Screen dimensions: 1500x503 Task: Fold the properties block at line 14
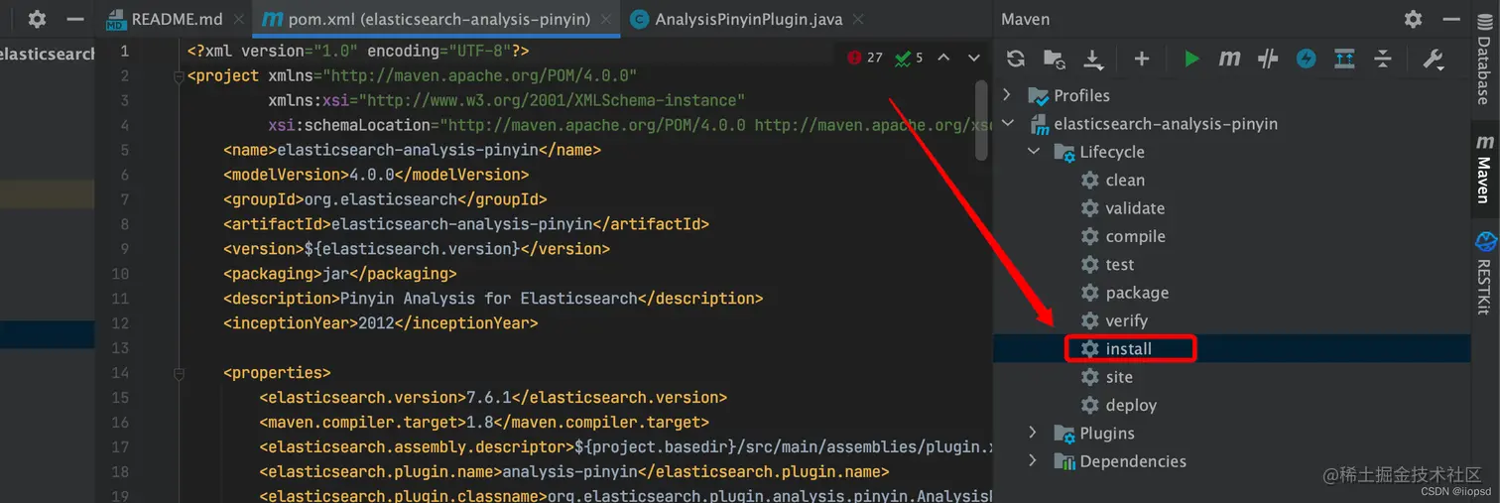click(180, 373)
